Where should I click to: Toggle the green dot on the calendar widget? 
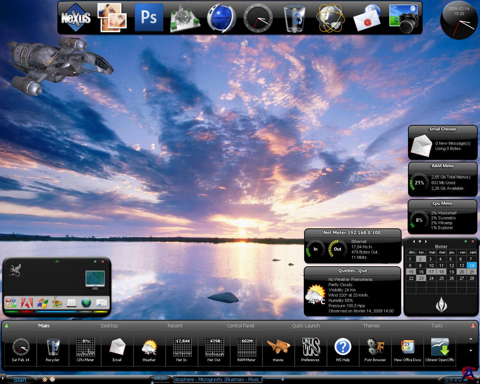(466, 241)
